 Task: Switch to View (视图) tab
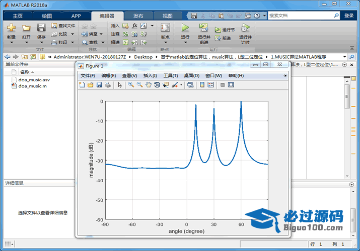(167, 16)
